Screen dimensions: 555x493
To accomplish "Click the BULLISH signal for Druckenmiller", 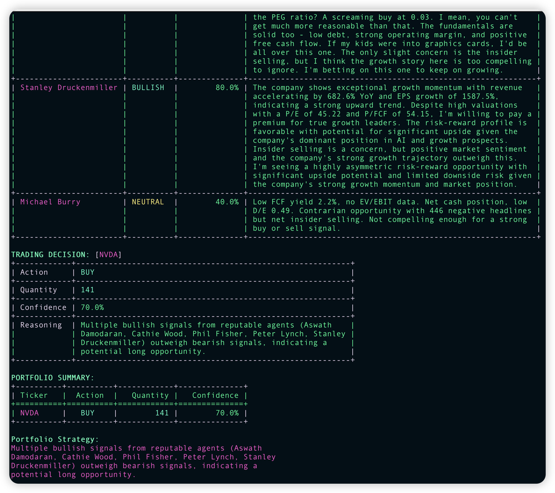I will [x=148, y=87].
